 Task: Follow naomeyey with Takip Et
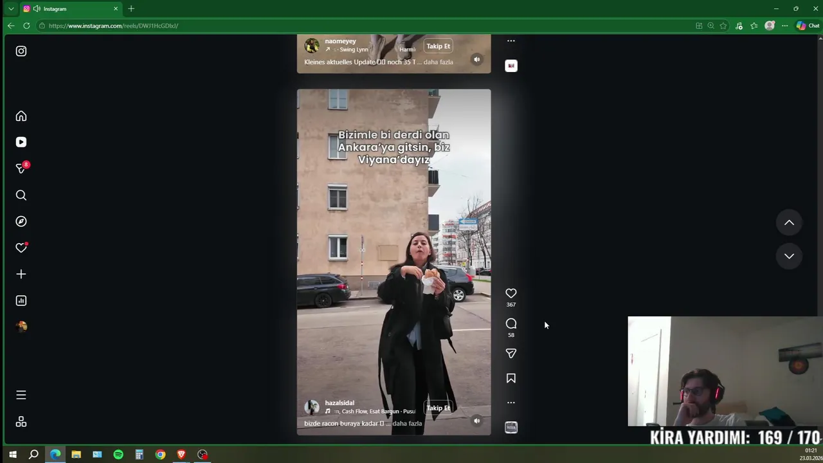439,46
